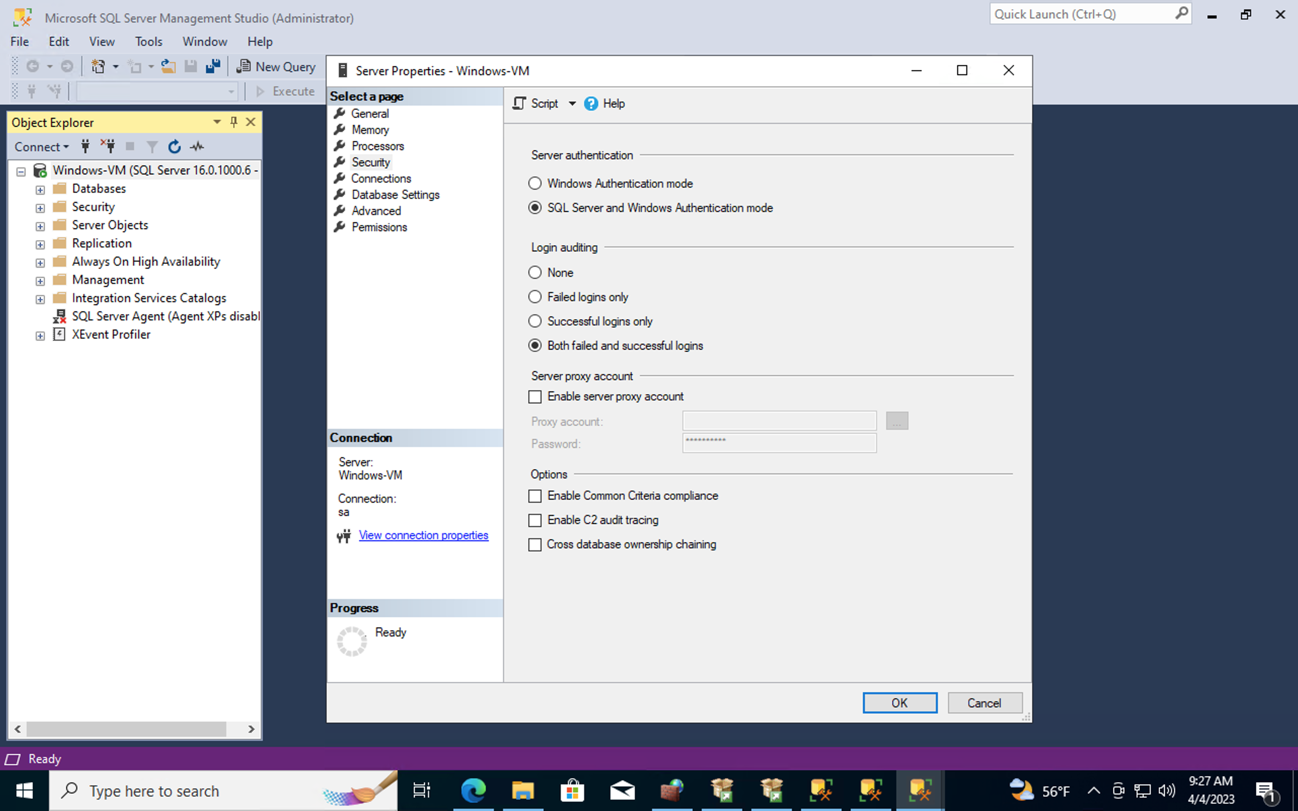Select SQL Server and Windows Authentication mode
Image resolution: width=1298 pixels, height=811 pixels.
535,208
